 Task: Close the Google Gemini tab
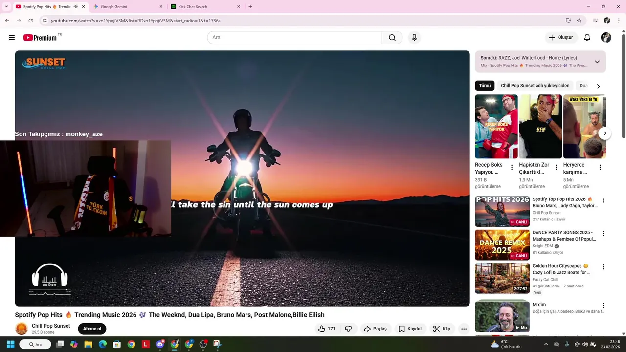161,7
